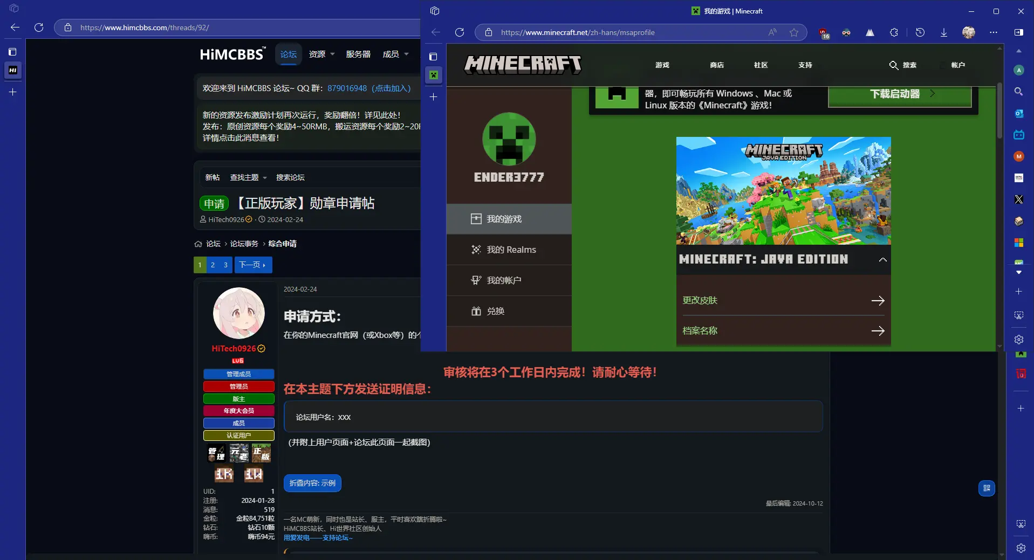Open the Extensions puzzle-piece icon
Viewport: 1034px width, 560px height.
tap(894, 32)
